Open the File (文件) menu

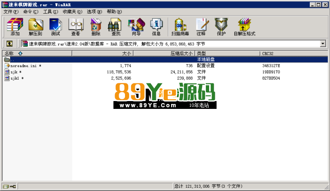[x=11, y=12]
